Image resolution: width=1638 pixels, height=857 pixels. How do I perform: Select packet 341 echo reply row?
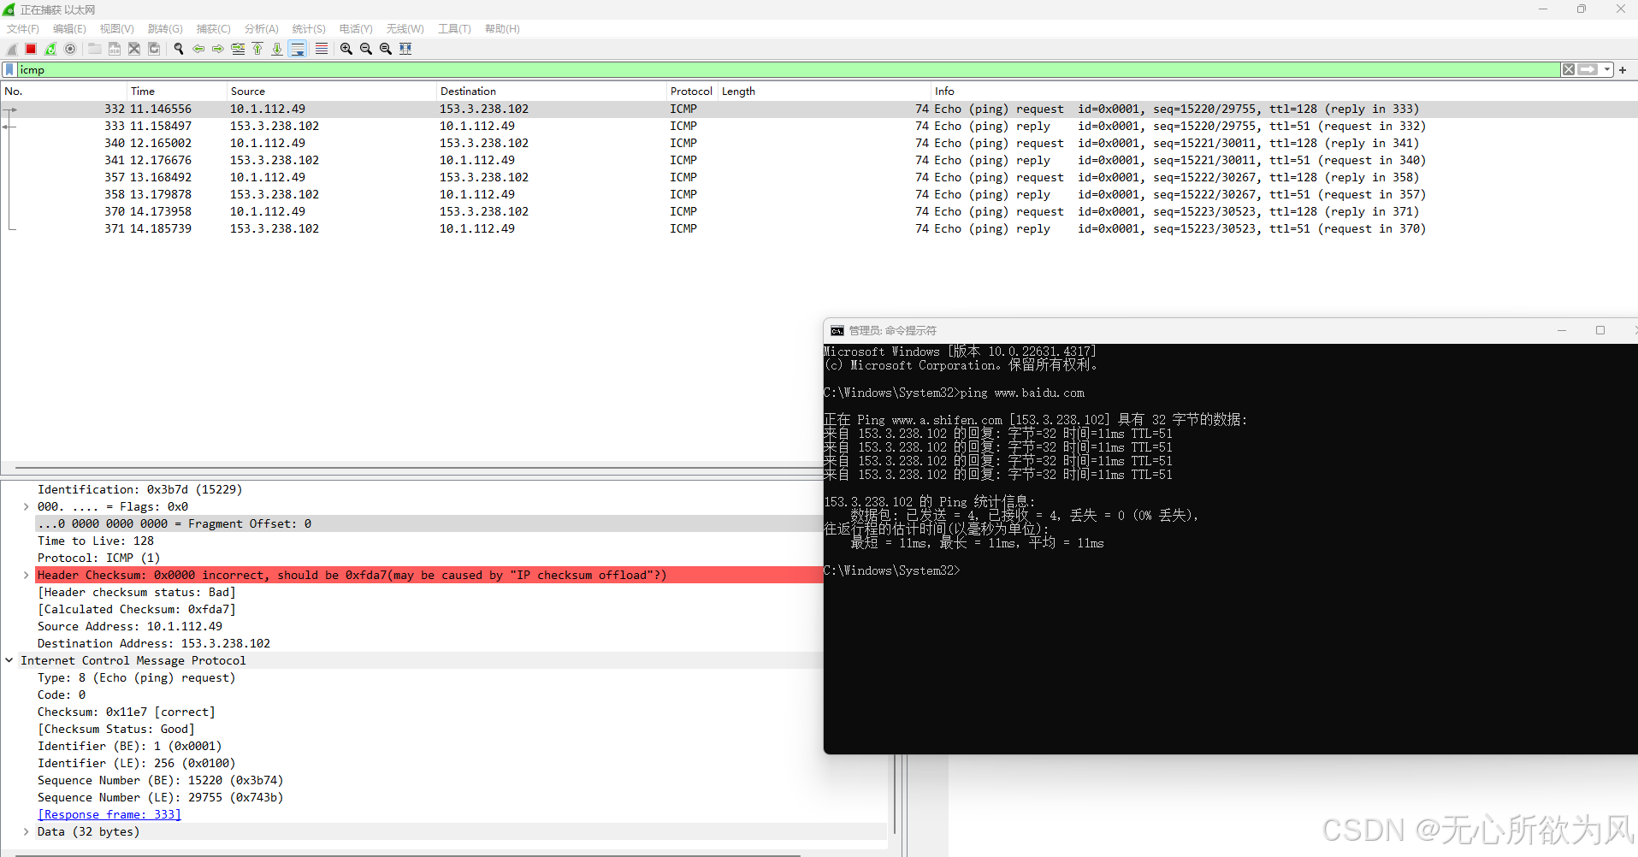tap(819, 160)
